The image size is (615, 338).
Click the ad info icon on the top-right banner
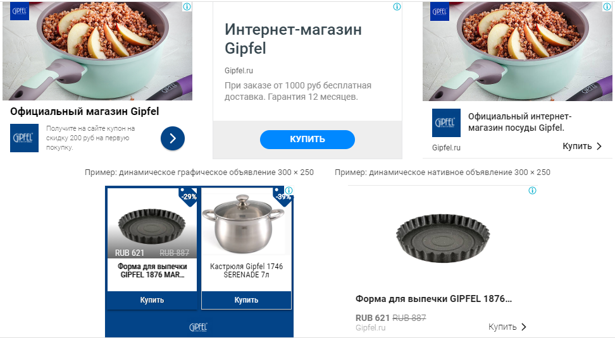coord(607,7)
